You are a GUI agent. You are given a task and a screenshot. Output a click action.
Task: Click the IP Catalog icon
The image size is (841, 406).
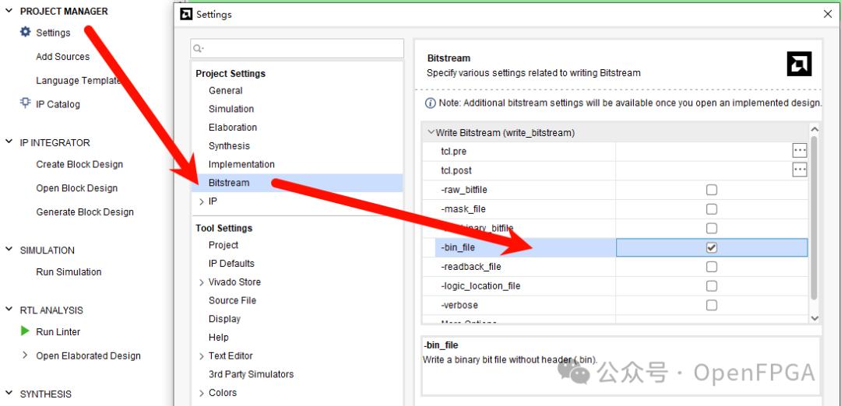click(26, 103)
